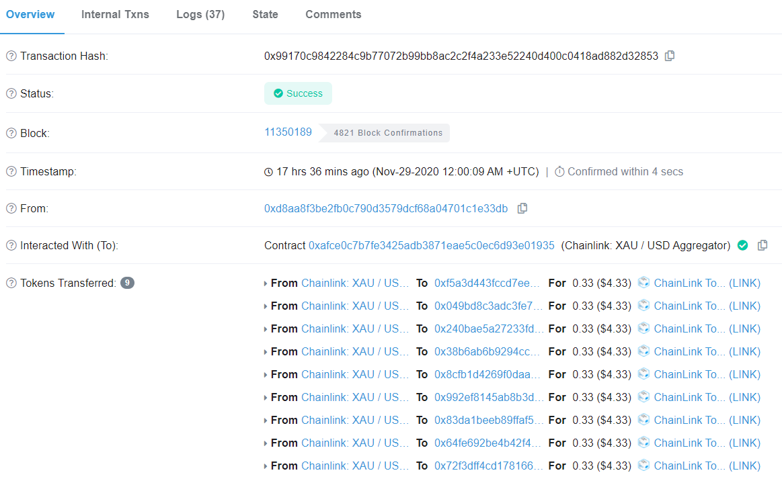This screenshot has height=483, width=782.
Task: Open ChainLink To... (LINK) in 0xf5a3d443fccd7ee row
Action: pos(707,283)
